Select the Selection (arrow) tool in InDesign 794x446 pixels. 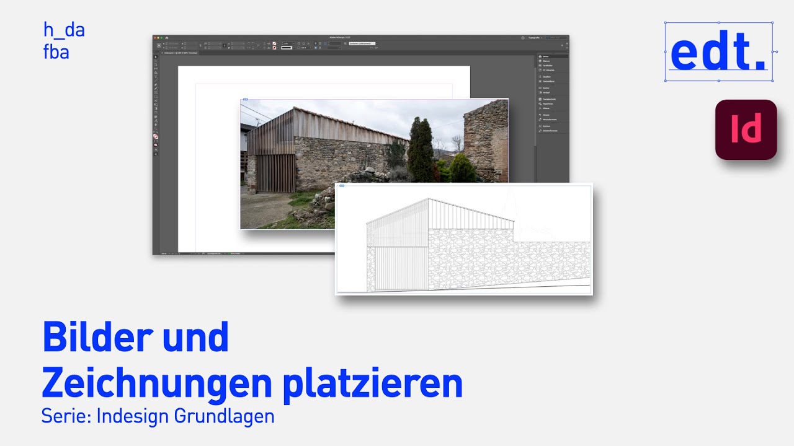156,57
